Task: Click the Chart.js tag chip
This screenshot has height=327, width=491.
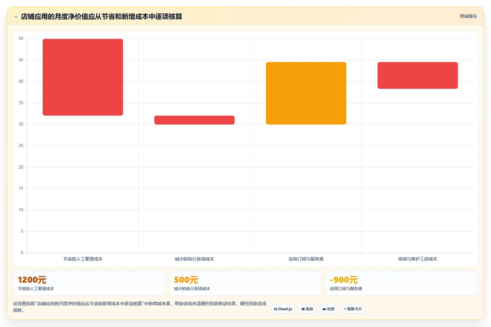Action: (283, 309)
